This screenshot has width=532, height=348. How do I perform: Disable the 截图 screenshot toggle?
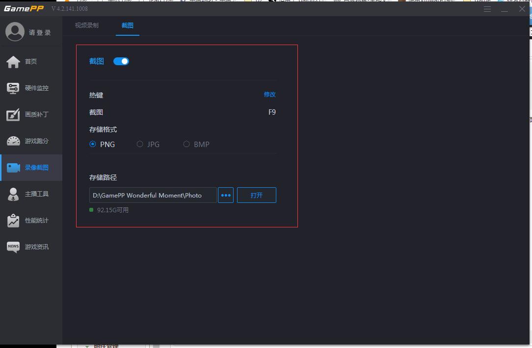tap(121, 61)
